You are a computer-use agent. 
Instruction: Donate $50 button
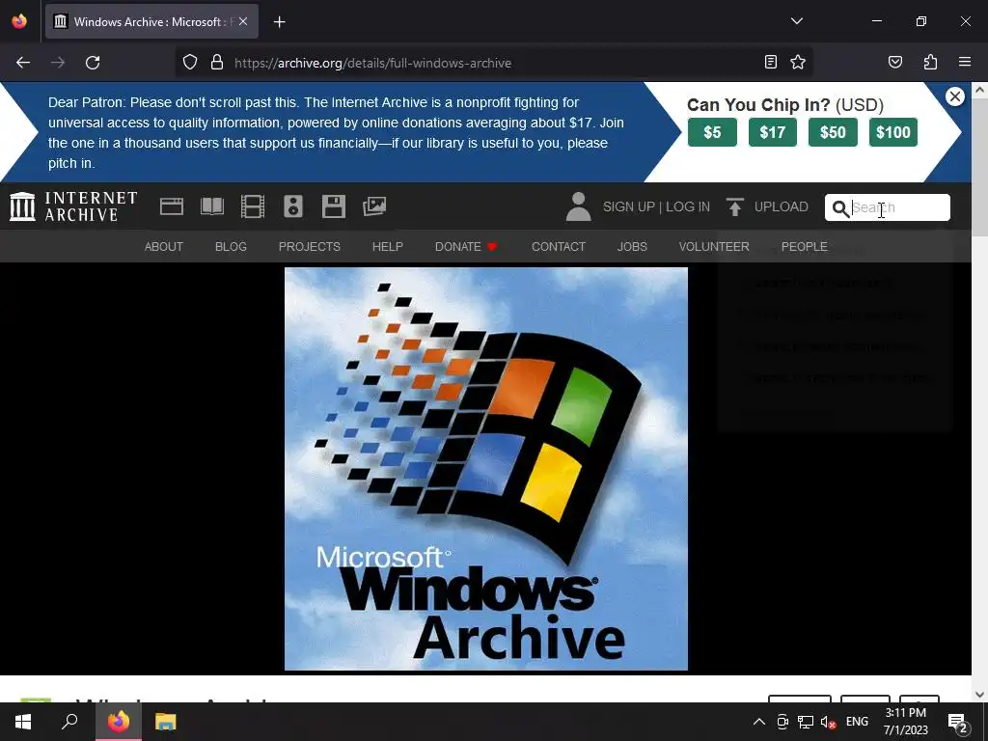pyautogui.click(x=833, y=132)
